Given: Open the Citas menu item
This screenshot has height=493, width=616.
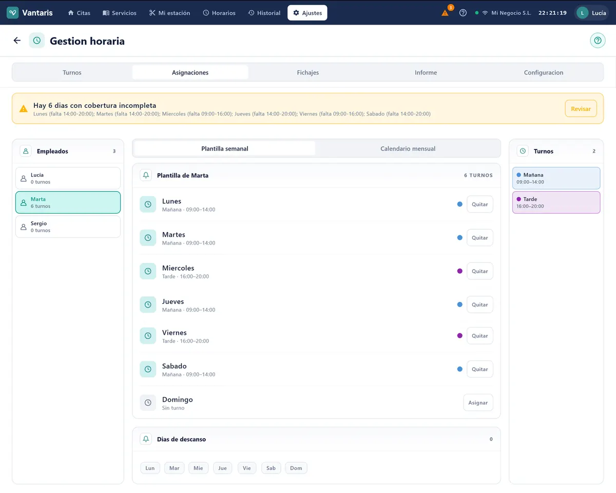Looking at the screenshot, I should [79, 13].
